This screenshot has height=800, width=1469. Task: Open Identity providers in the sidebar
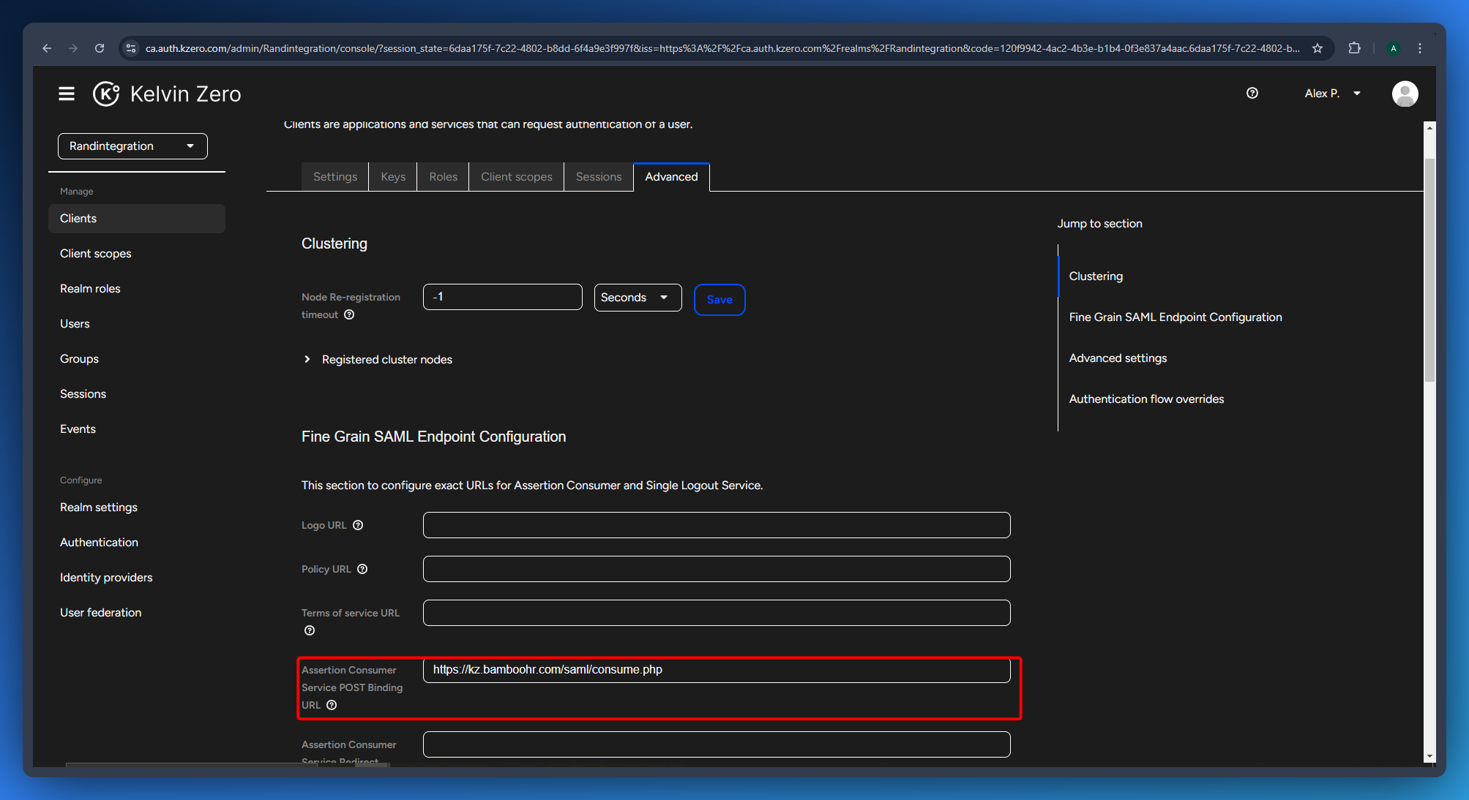(x=137, y=578)
